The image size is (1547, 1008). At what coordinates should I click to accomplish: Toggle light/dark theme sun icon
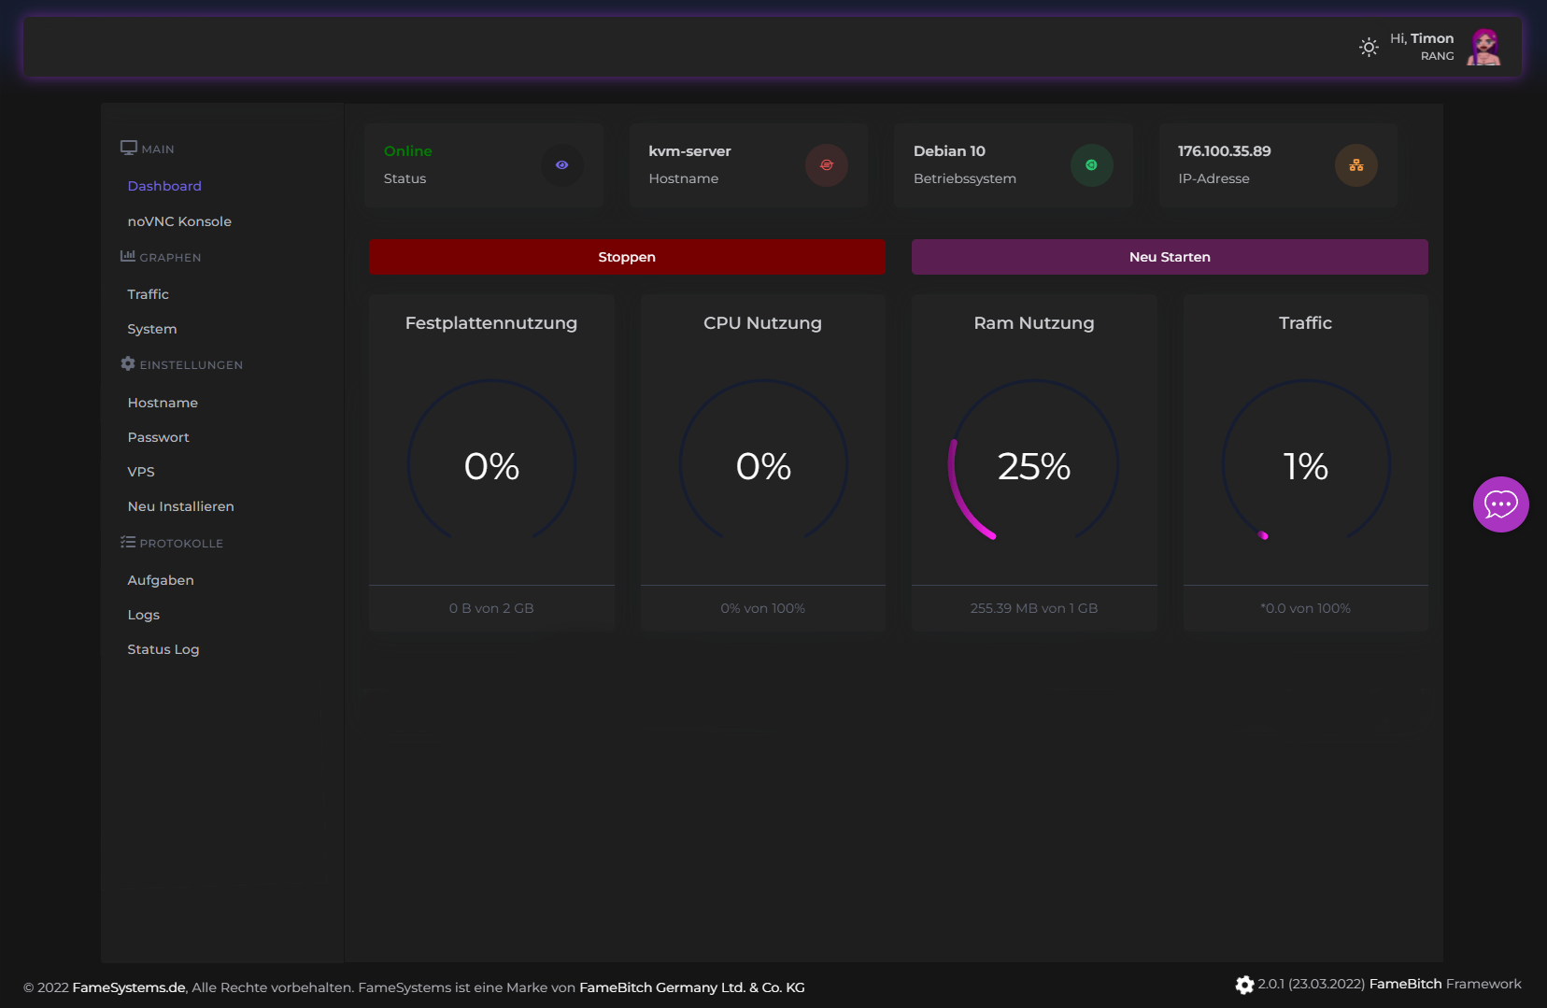[1369, 48]
